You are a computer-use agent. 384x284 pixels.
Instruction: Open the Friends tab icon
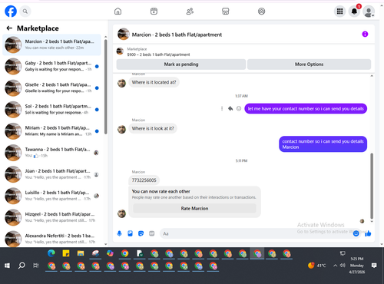tap(190, 12)
